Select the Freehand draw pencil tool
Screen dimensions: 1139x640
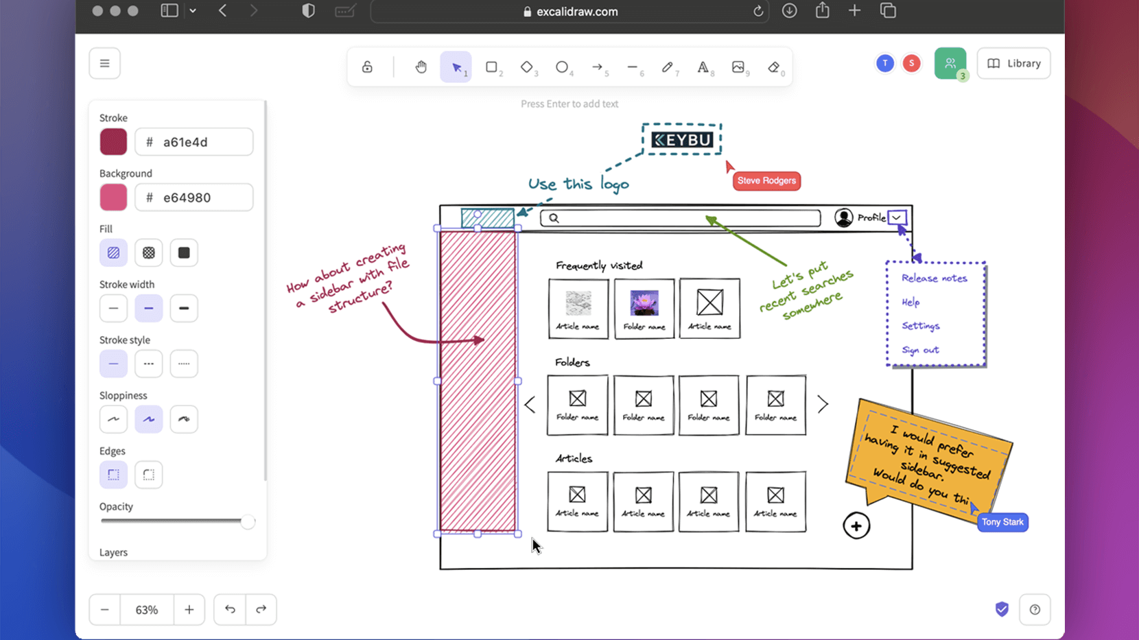point(667,67)
